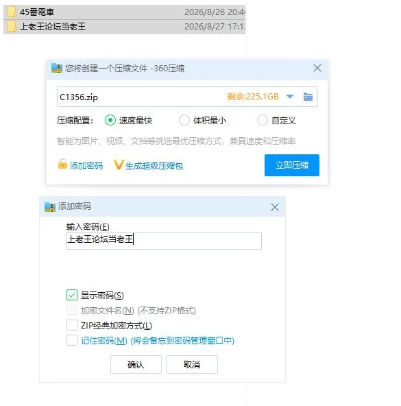Click the 360压缩 icon in the create-archive title bar

[x=57, y=68]
